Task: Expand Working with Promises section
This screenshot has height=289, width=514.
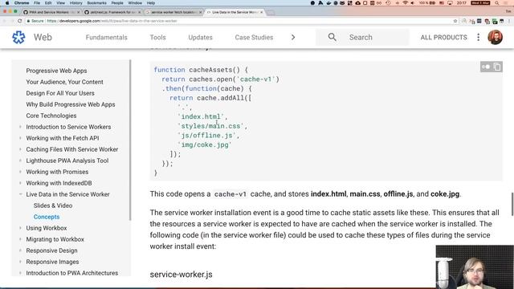Action: 20,172
